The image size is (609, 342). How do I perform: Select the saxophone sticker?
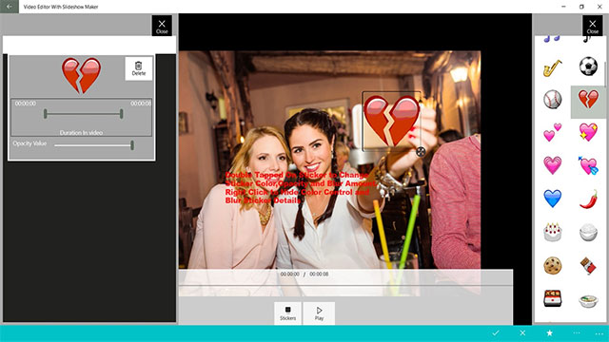click(x=552, y=67)
